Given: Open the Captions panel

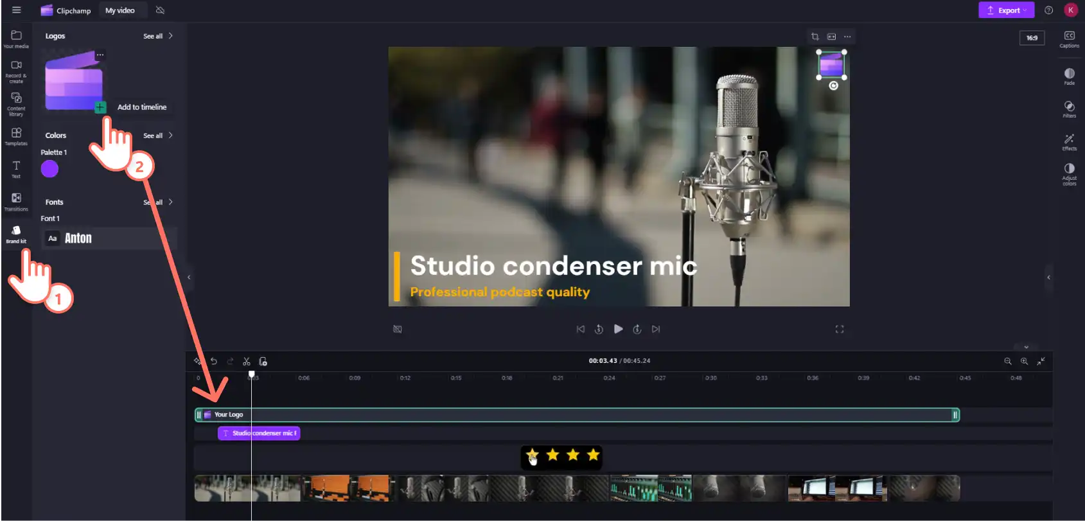Looking at the screenshot, I should click(1069, 39).
